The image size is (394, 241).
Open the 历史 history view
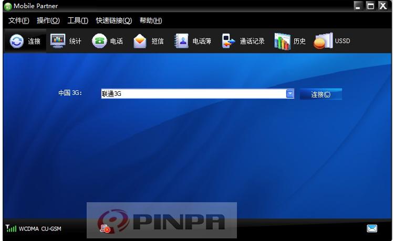point(289,41)
